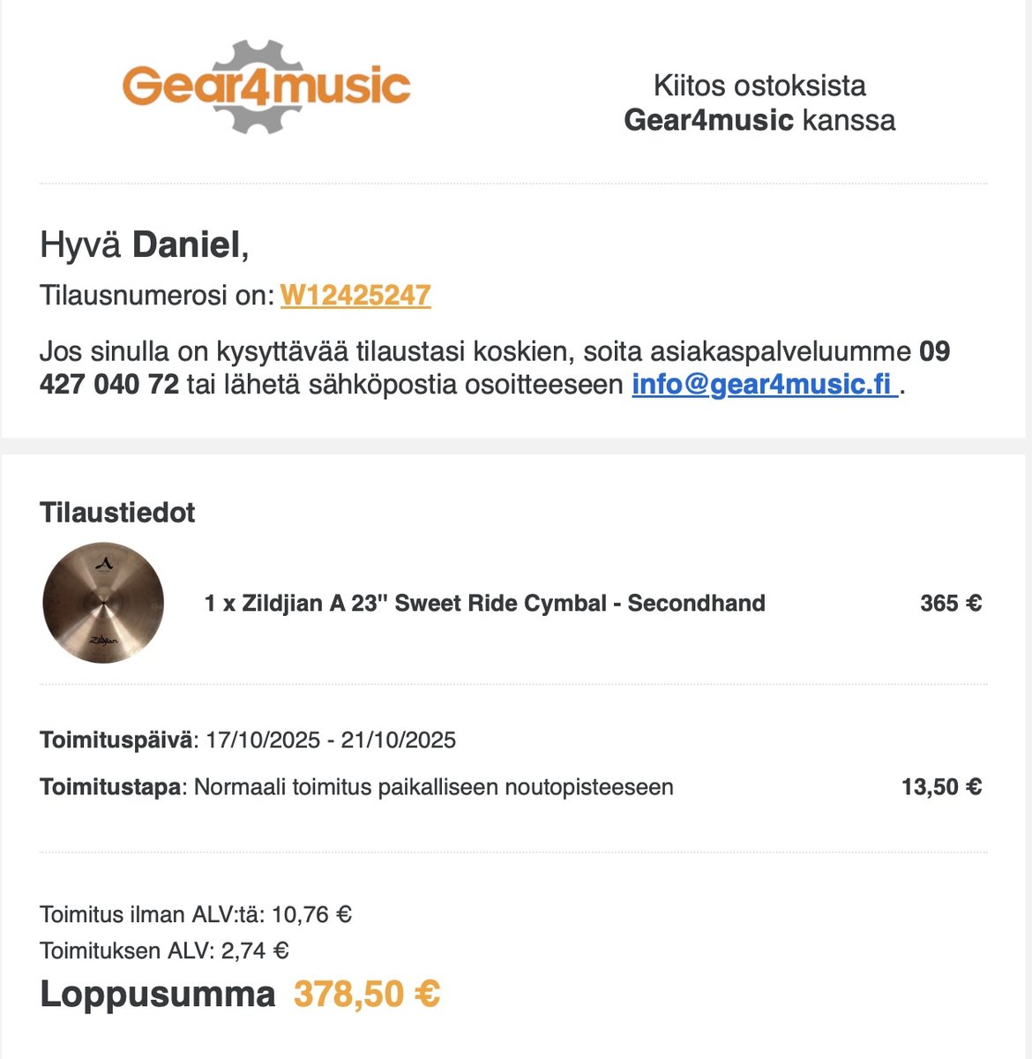
Task: Click the orange 378,50 € total amount
Action: click(x=366, y=995)
